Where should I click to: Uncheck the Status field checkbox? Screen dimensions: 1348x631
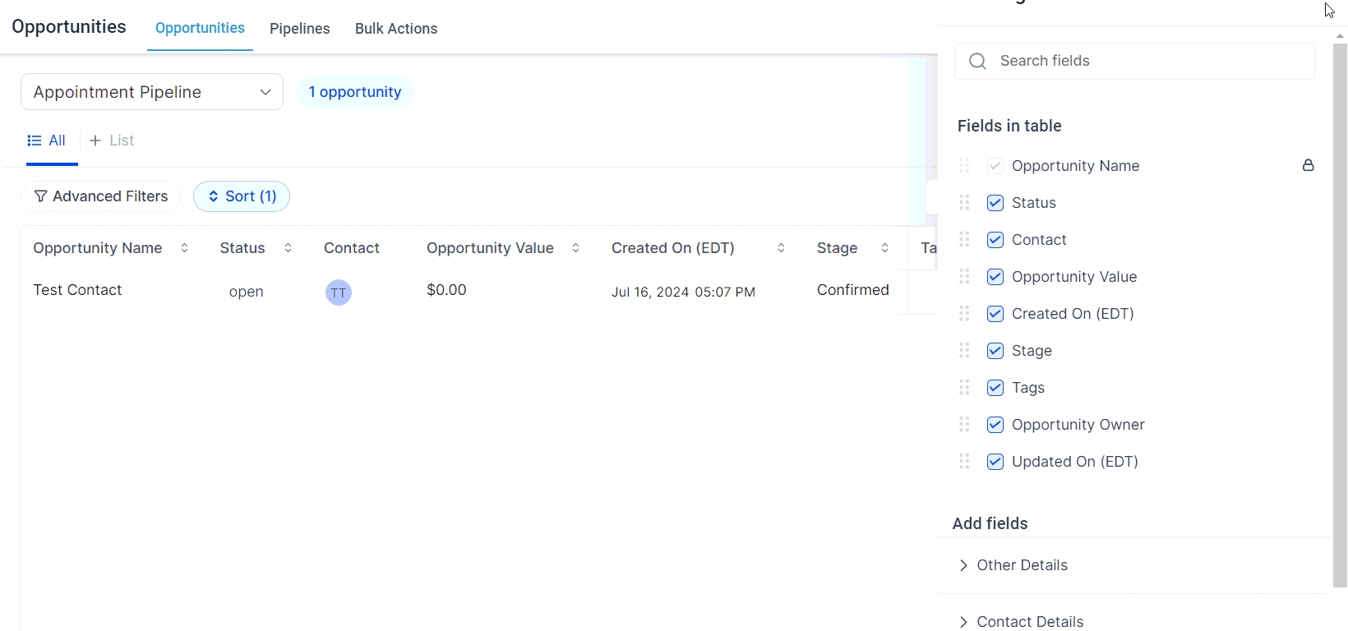click(x=995, y=203)
